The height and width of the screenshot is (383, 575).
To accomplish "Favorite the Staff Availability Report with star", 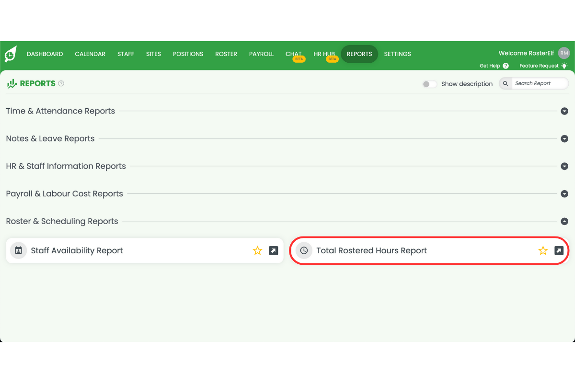I will pos(257,250).
